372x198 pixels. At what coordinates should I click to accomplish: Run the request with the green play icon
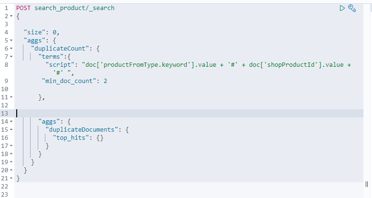click(342, 8)
